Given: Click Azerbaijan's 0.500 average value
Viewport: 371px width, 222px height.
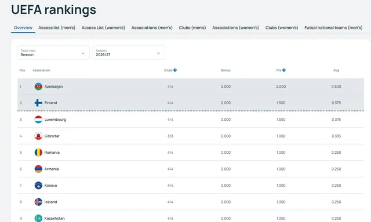Looking at the screenshot, I should [x=336, y=87].
